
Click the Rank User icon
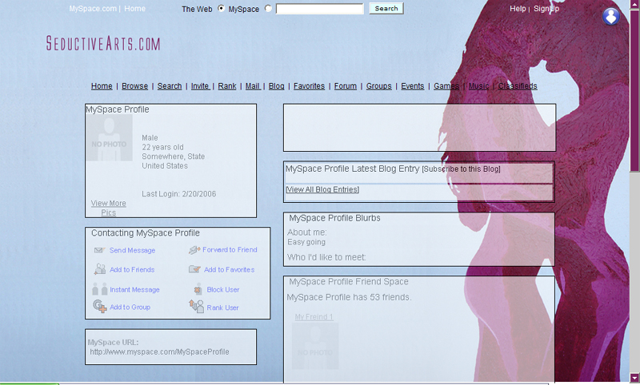(196, 307)
